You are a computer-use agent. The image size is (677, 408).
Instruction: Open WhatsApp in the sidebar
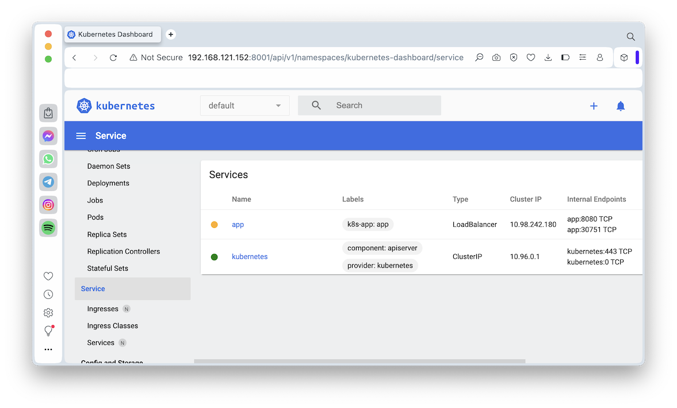click(48, 159)
